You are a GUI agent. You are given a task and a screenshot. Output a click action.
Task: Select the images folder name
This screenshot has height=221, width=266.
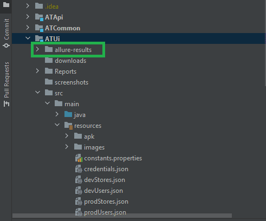[94, 147]
